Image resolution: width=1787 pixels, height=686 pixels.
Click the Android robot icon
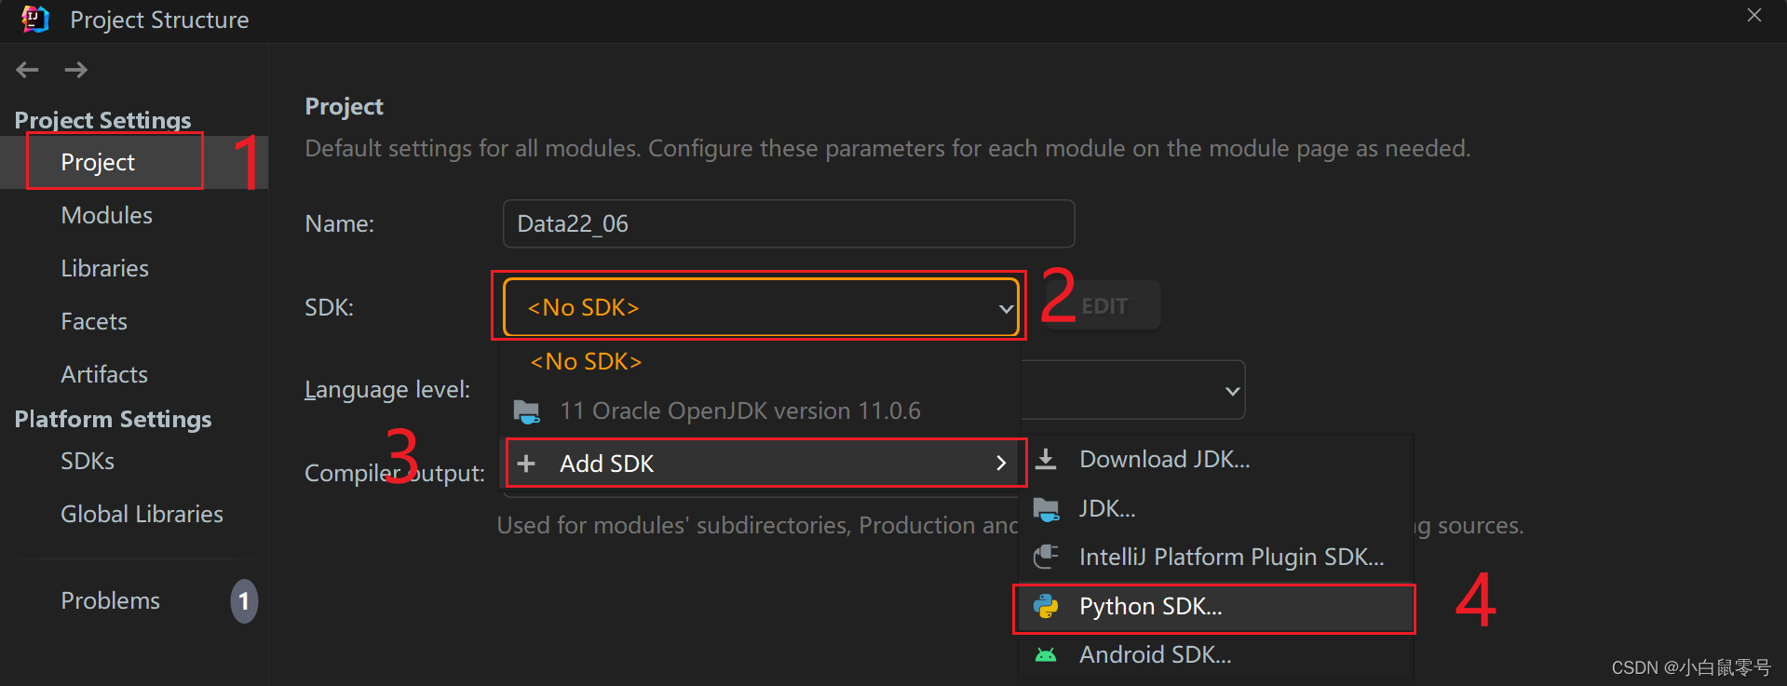tap(1046, 655)
